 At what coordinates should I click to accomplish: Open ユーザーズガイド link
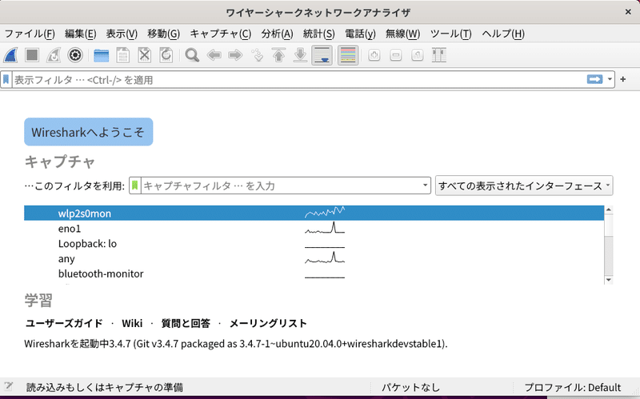click(64, 323)
